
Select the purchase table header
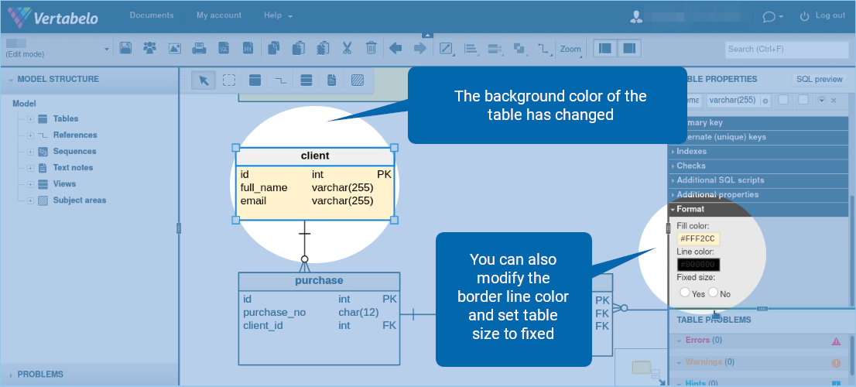[x=320, y=281]
